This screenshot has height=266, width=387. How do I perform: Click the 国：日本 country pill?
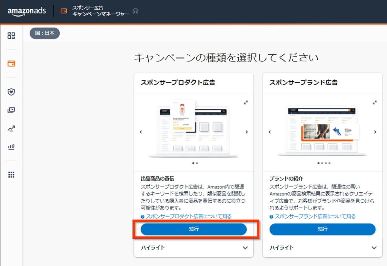[45, 33]
